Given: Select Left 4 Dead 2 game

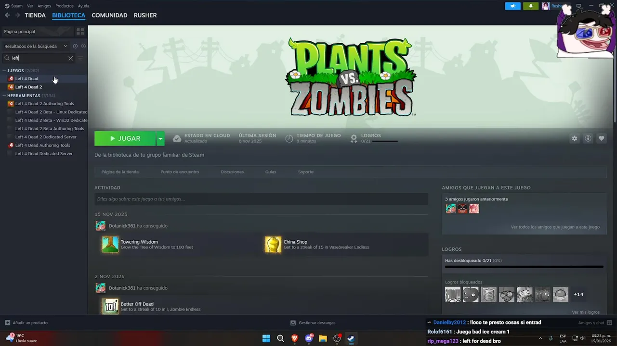Looking at the screenshot, I should tap(44, 87).
